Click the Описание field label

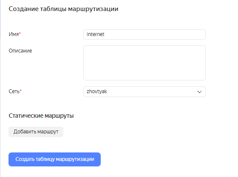tap(20, 51)
